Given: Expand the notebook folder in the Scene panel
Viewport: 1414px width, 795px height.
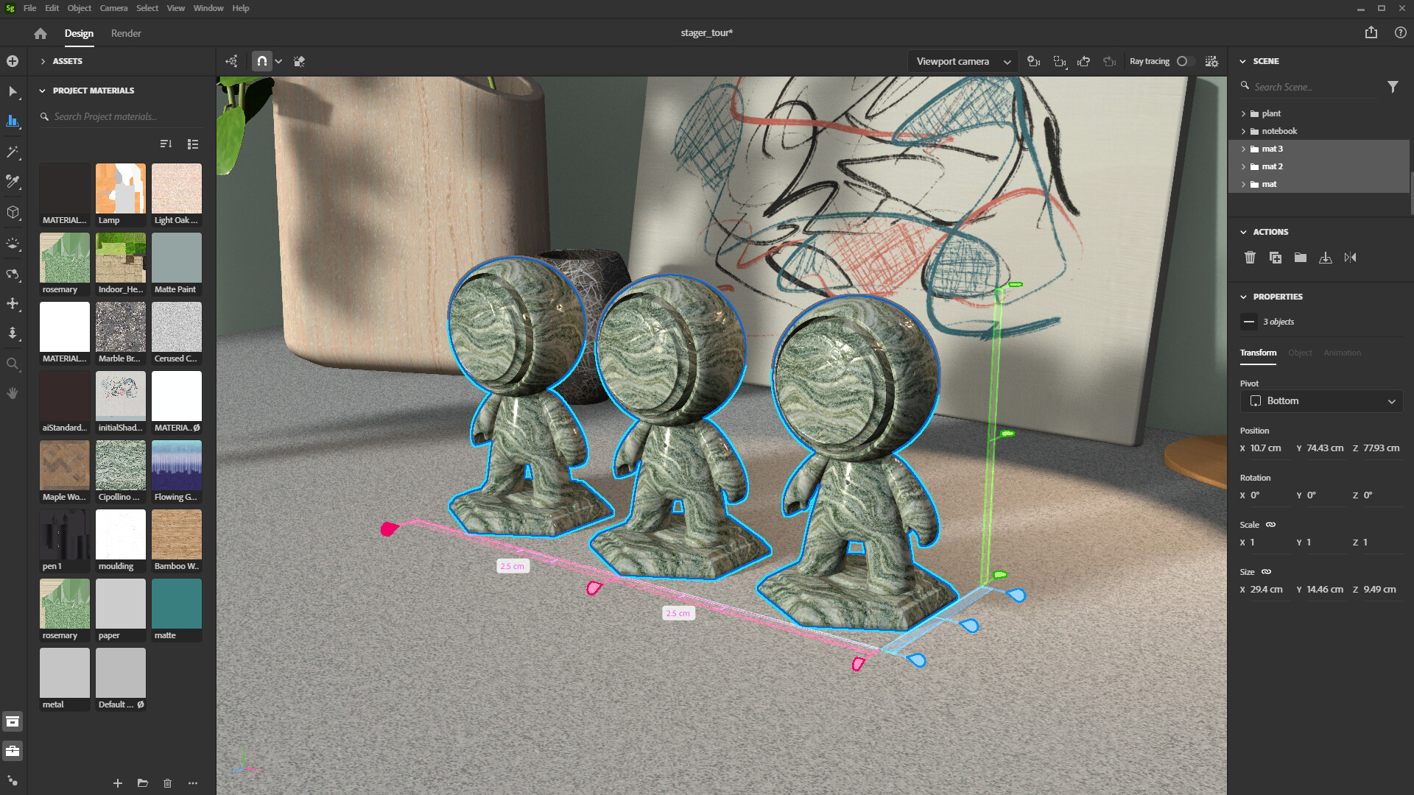Looking at the screenshot, I should pyautogui.click(x=1243, y=130).
